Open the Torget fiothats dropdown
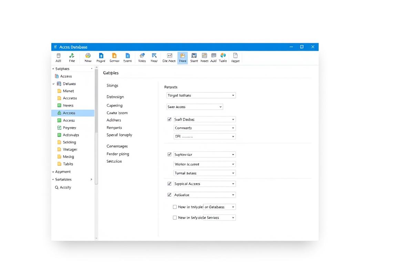 [201, 95]
